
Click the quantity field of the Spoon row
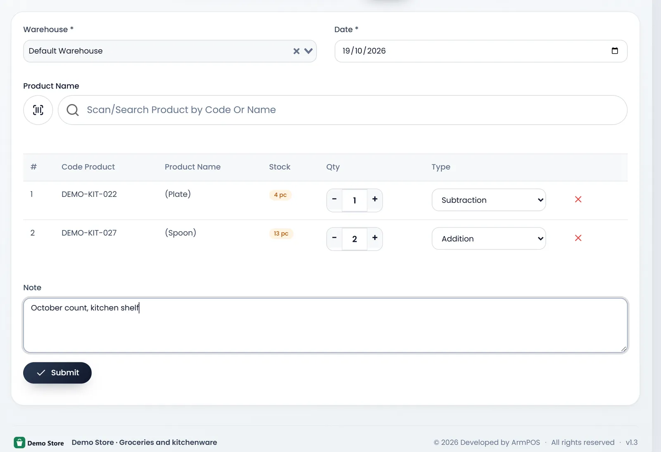point(354,239)
